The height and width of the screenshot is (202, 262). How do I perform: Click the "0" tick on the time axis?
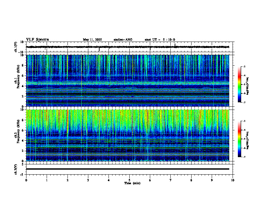point(26,180)
